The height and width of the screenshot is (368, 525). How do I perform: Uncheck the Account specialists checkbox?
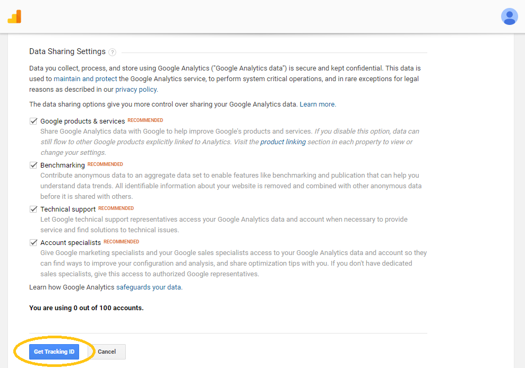pyautogui.click(x=33, y=242)
